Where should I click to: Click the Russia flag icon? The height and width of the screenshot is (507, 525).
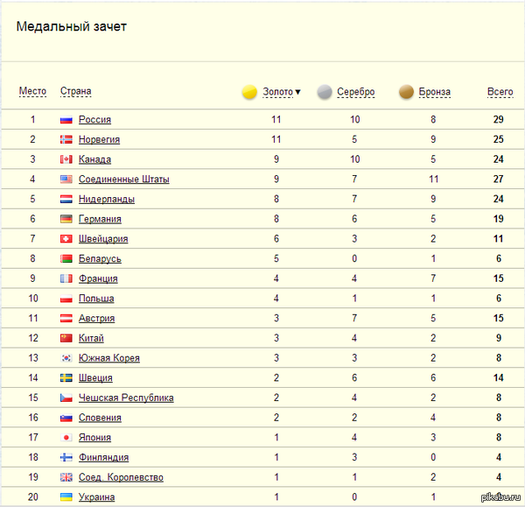(x=66, y=120)
